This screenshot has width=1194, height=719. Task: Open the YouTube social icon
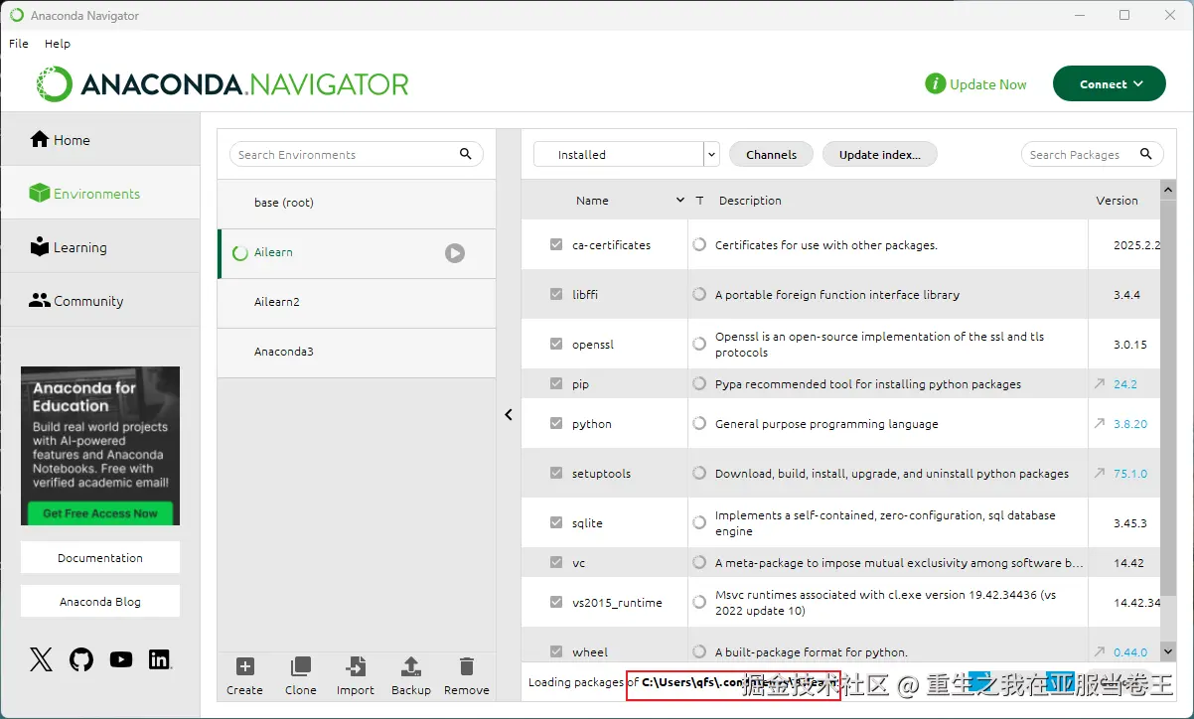[121, 659]
